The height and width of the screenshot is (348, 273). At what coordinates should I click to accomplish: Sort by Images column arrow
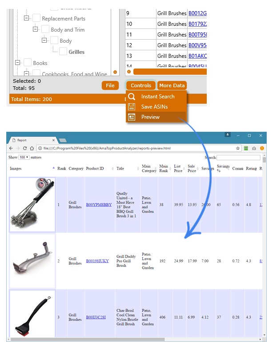click(53, 168)
